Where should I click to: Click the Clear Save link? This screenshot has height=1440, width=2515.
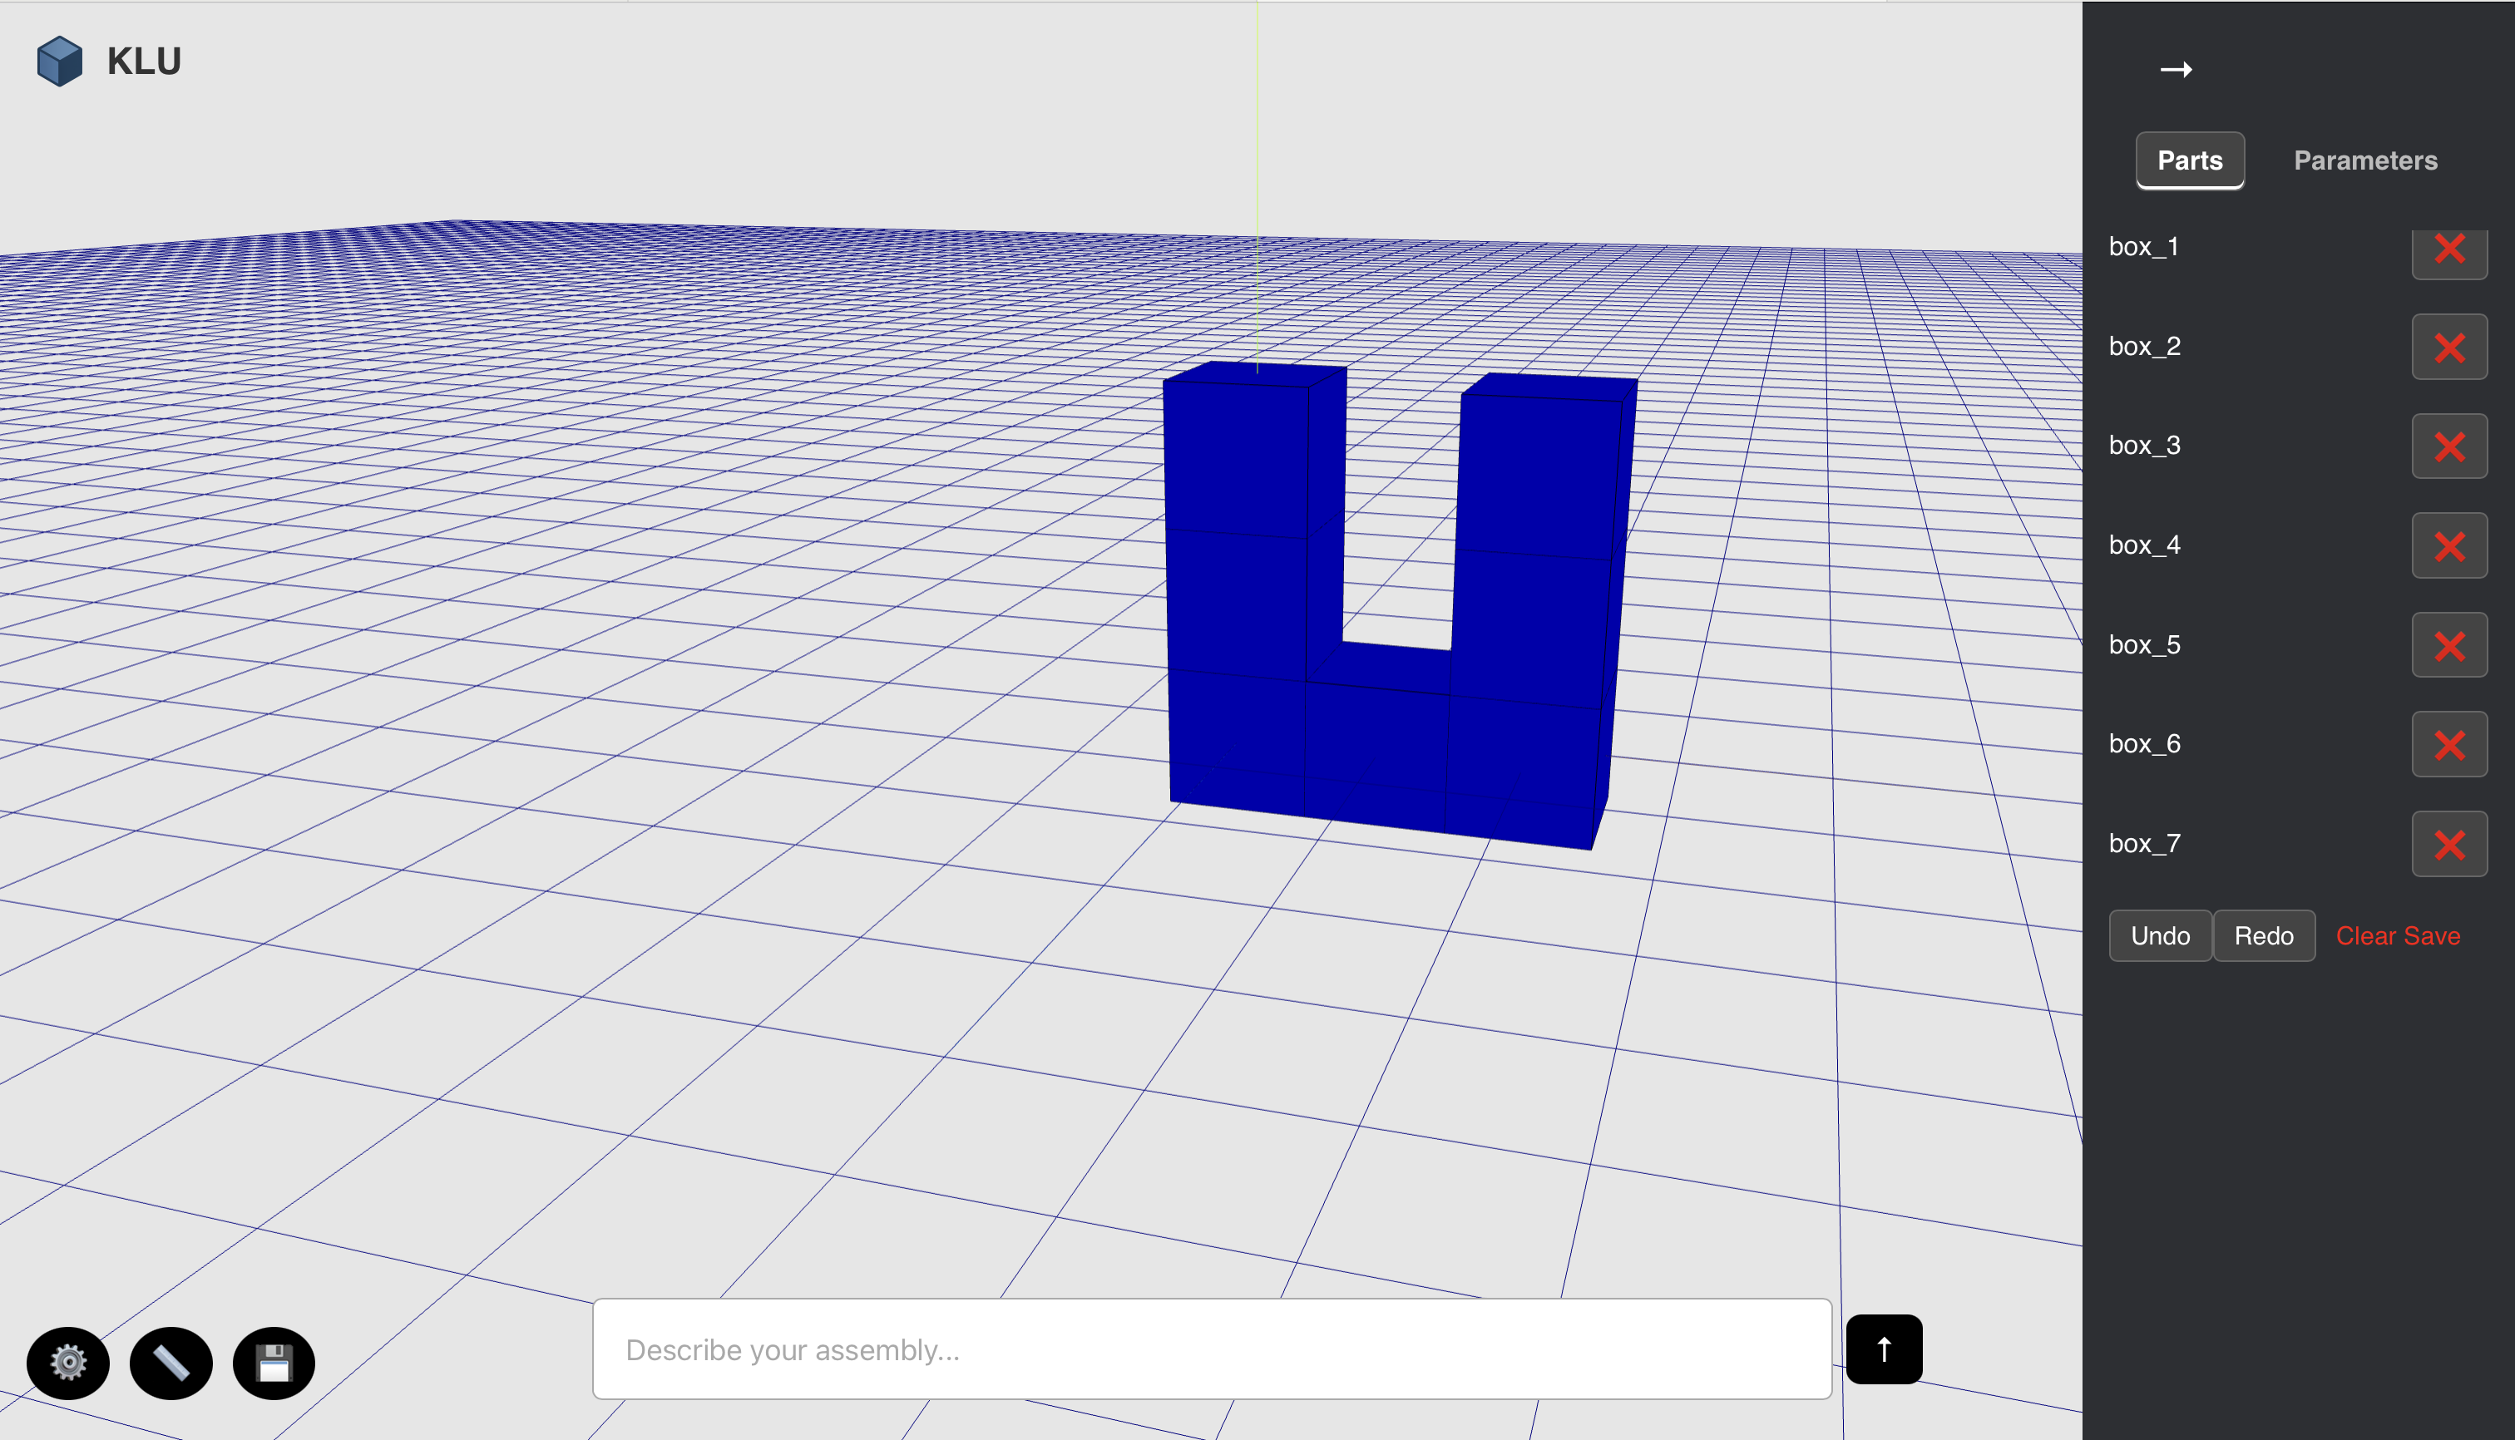(2397, 935)
